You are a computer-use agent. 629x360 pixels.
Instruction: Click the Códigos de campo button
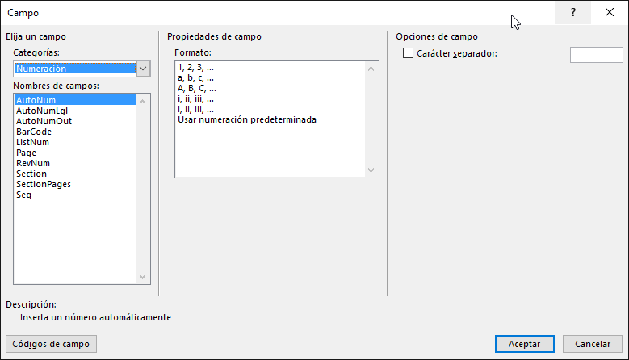tap(51, 344)
